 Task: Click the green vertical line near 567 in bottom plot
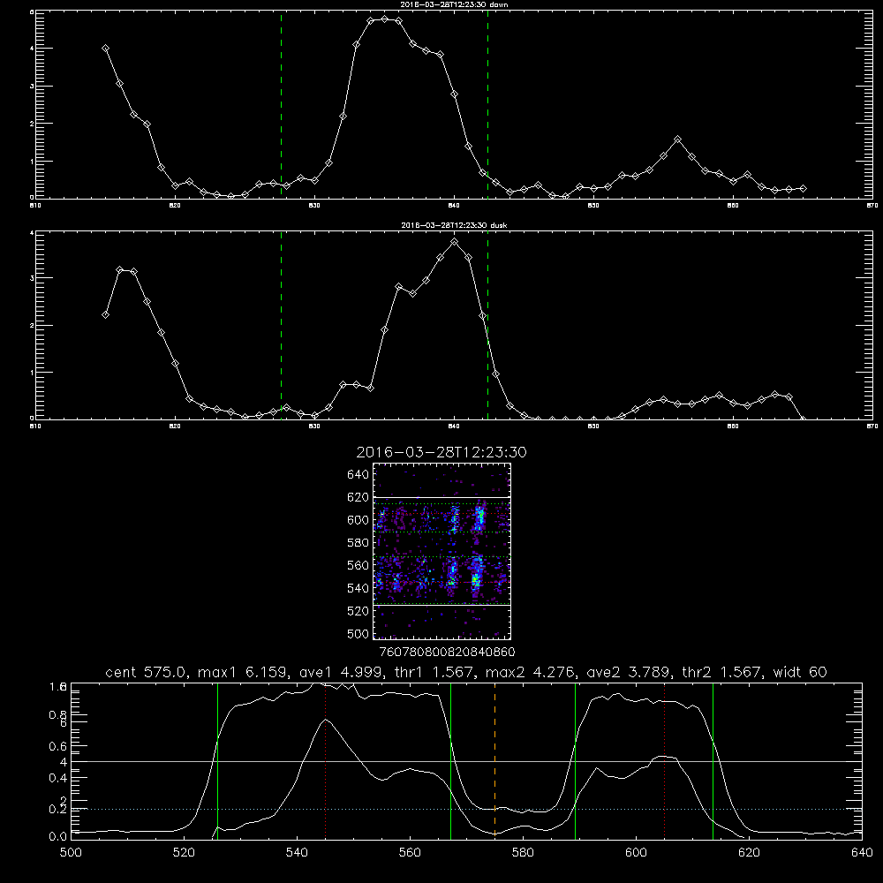[x=450, y=761]
